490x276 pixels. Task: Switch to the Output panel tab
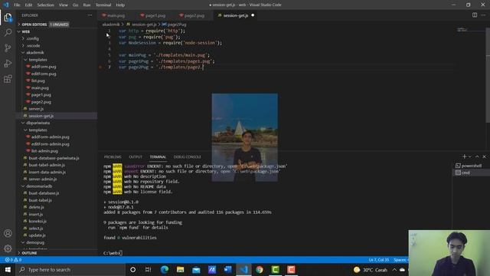136,156
